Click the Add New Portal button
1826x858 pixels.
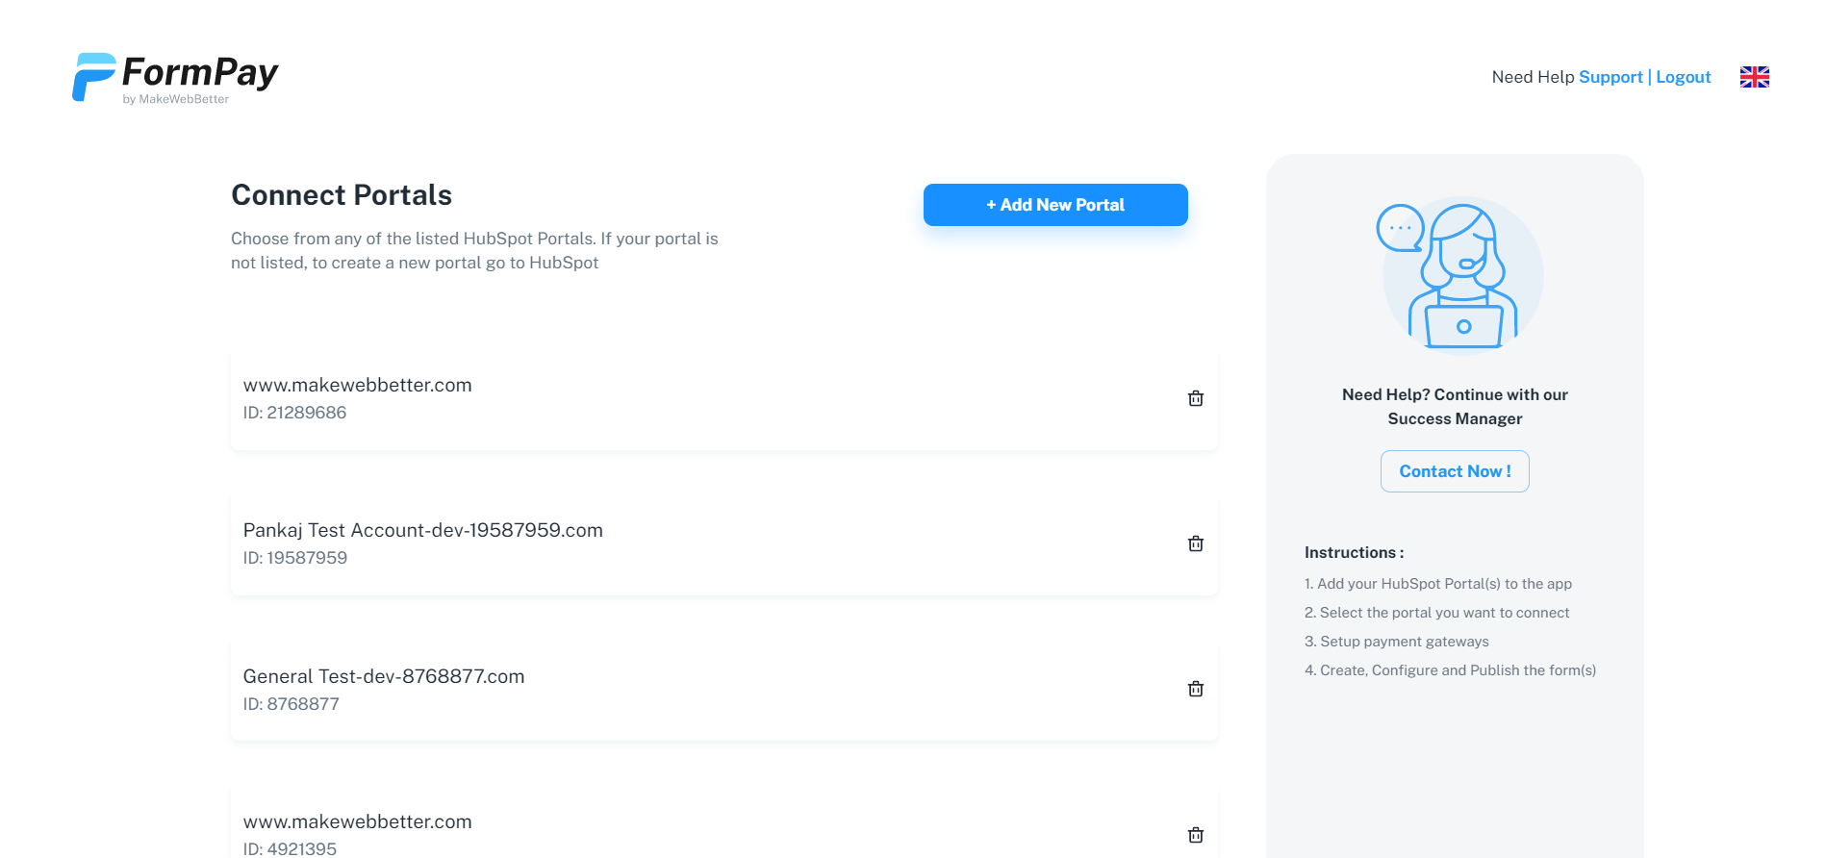[1055, 205]
